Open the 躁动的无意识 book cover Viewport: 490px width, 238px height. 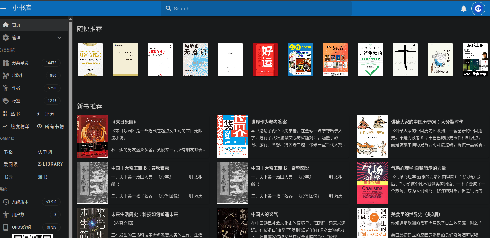tap(195, 60)
